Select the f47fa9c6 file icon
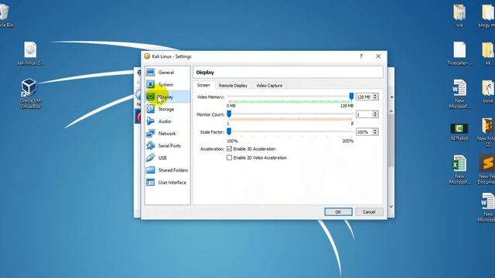 coord(459,132)
